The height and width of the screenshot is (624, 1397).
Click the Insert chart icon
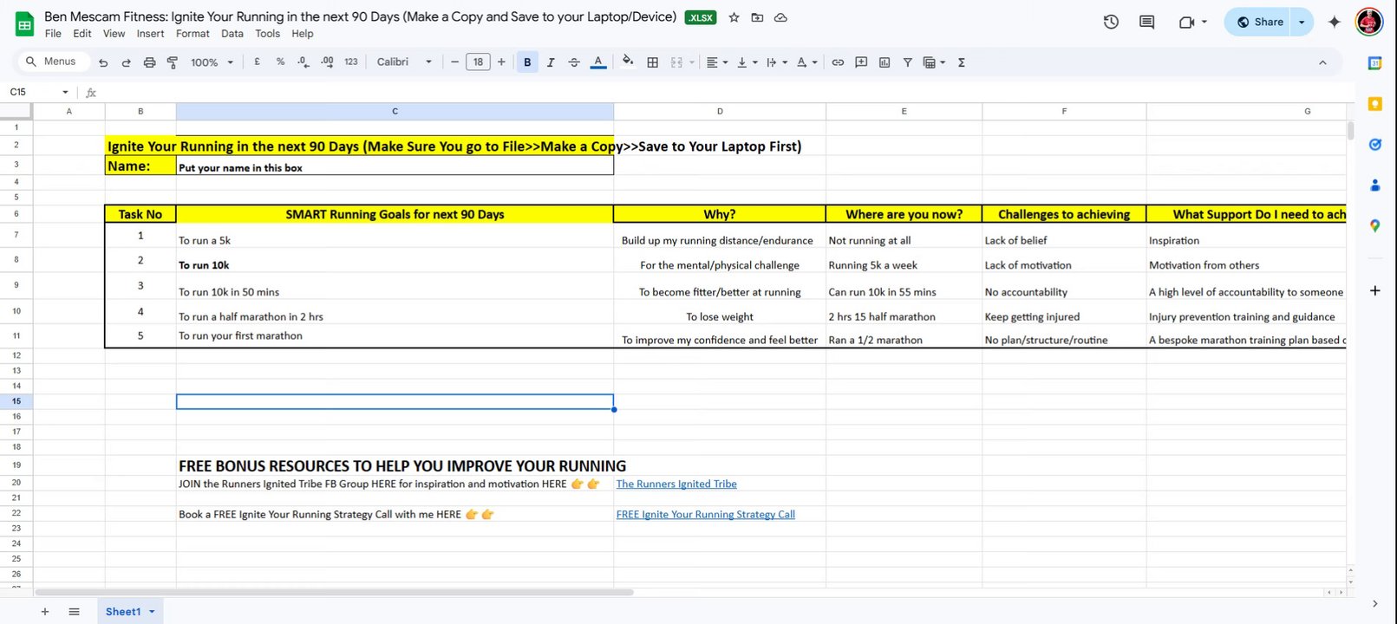pos(885,62)
